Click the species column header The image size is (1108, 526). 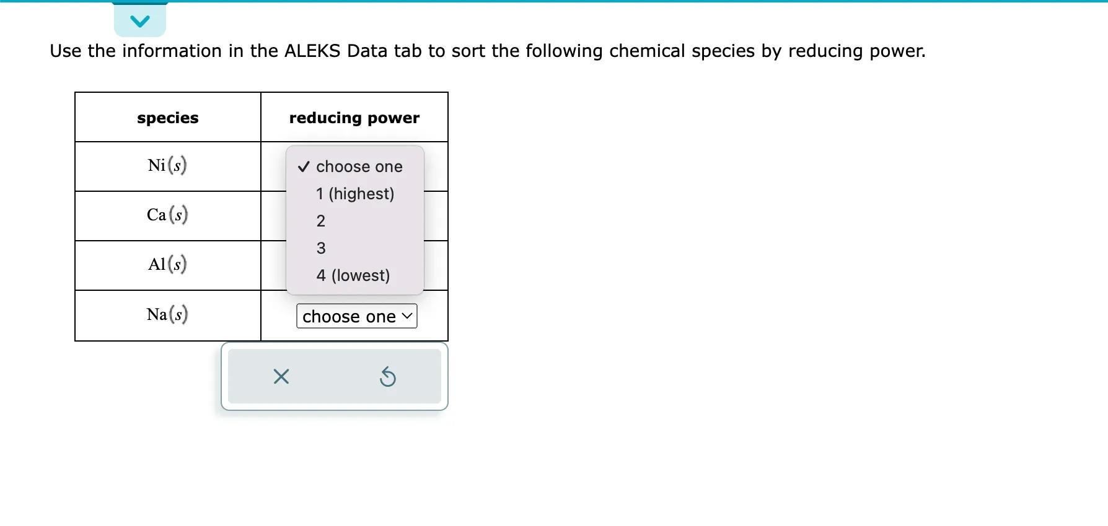167,117
